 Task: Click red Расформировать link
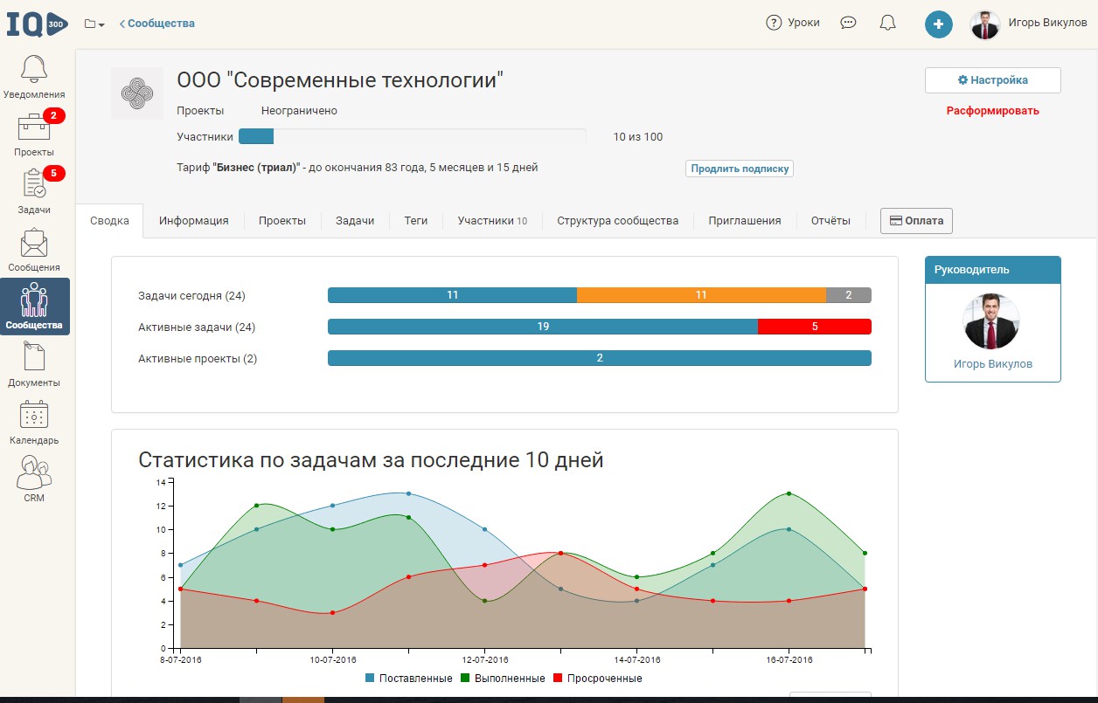tap(993, 111)
